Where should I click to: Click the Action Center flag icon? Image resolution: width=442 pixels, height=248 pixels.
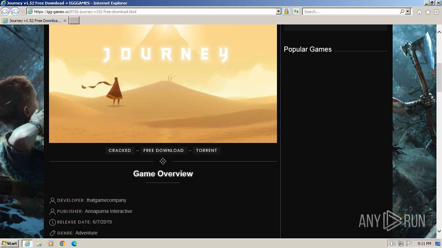click(409, 244)
